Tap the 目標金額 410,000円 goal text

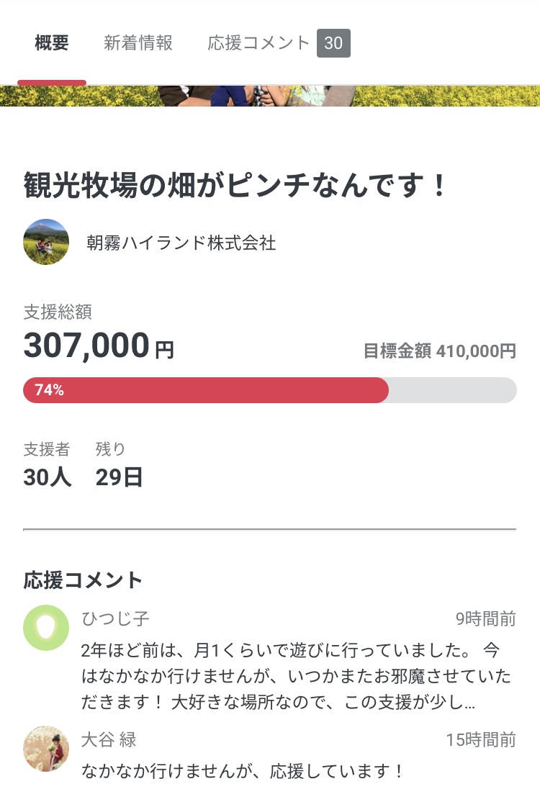click(x=439, y=351)
